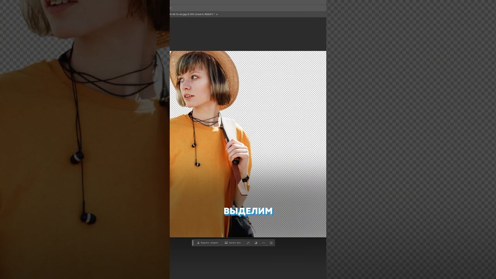Click the 'Выделить предмет' (Select Subject) button
Image resolution: width=496 pixels, height=279 pixels.
[208, 243]
